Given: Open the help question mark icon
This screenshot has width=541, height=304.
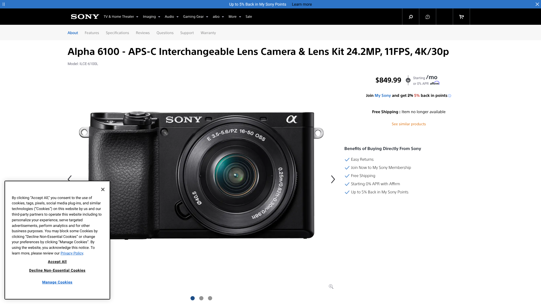Looking at the screenshot, I should (427, 17).
